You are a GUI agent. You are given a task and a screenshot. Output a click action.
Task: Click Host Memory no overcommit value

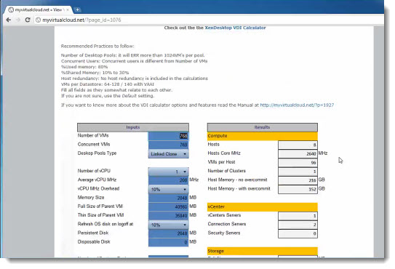tap(298, 180)
